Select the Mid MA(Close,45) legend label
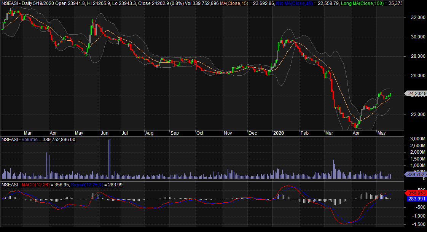427x232 pixels. tap(294, 3)
